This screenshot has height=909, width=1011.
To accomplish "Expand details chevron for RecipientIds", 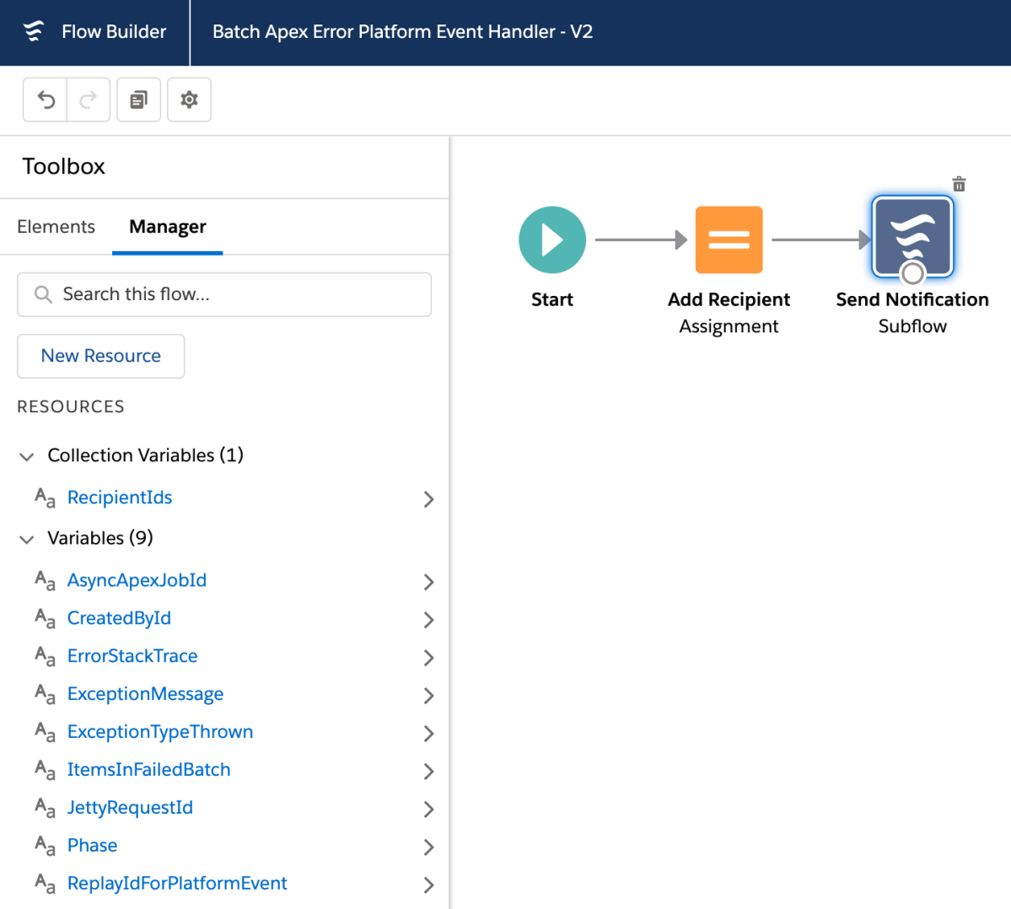I will click(x=428, y=499).
